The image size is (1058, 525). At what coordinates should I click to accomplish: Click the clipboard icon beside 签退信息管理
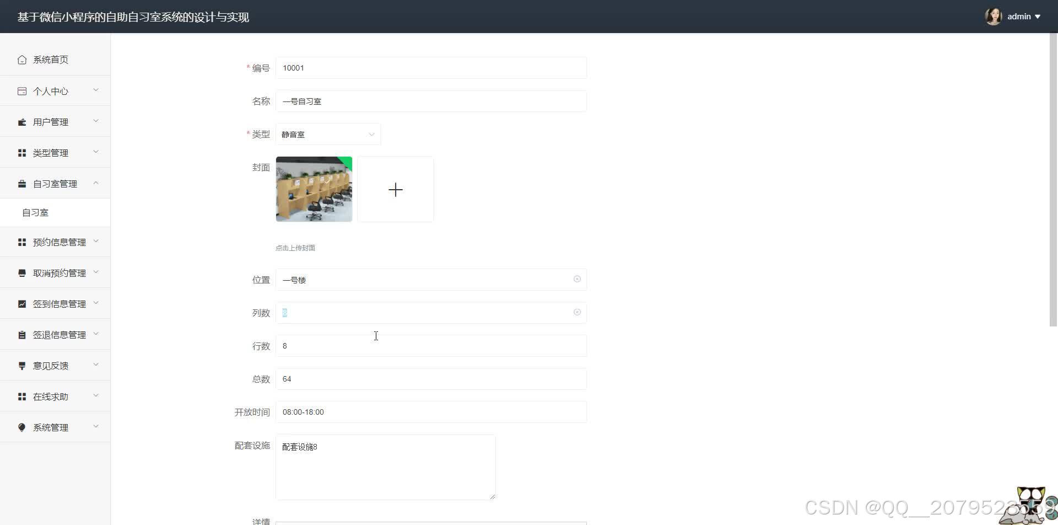click(x=22, y=335)
